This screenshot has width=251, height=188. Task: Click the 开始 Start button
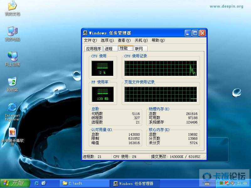point(15,183)
